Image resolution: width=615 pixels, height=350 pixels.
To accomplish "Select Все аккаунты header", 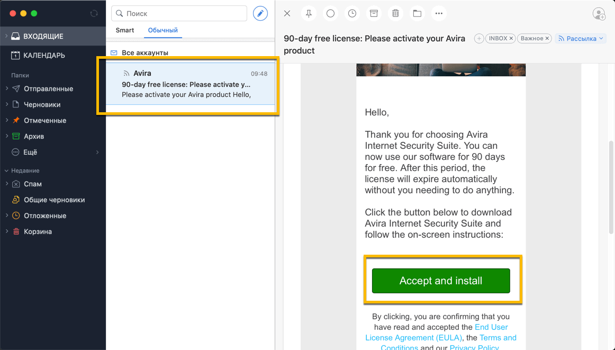I will (x=145, y=52).
